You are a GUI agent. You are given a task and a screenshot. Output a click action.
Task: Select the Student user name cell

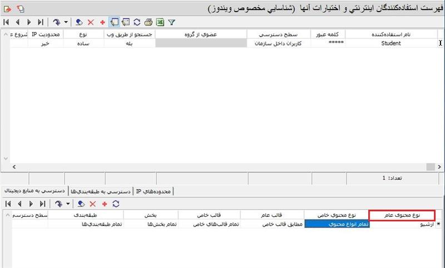pos(390,43)
